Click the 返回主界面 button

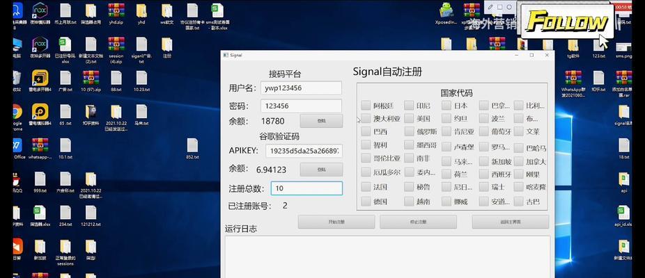511,222
